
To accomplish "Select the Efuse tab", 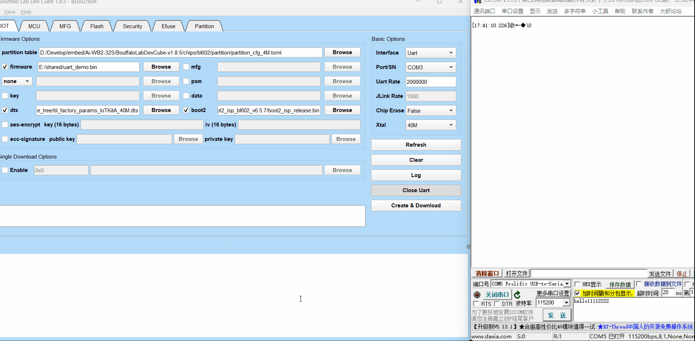I will coord(169,26).
